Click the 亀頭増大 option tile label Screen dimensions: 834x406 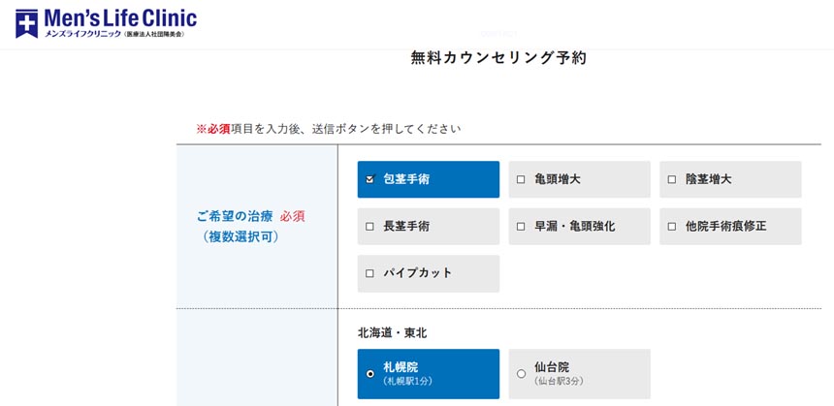(558, 179)
